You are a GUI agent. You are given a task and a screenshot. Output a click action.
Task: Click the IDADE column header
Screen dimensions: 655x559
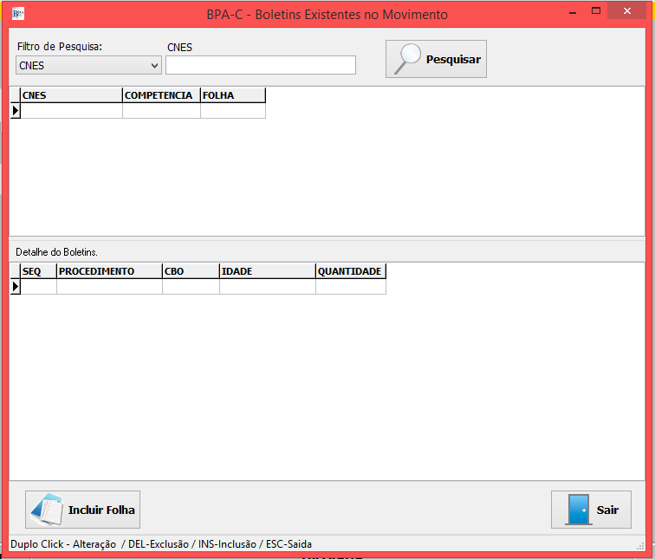tap(267, 271)
